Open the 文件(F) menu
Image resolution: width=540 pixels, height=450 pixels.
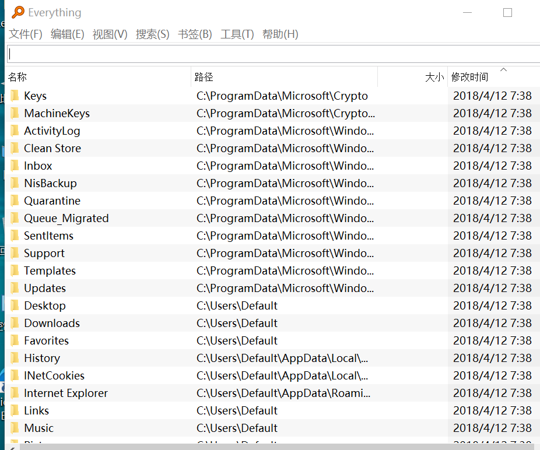26,34
